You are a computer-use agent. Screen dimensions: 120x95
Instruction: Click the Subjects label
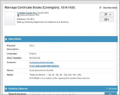coord(12,62)
